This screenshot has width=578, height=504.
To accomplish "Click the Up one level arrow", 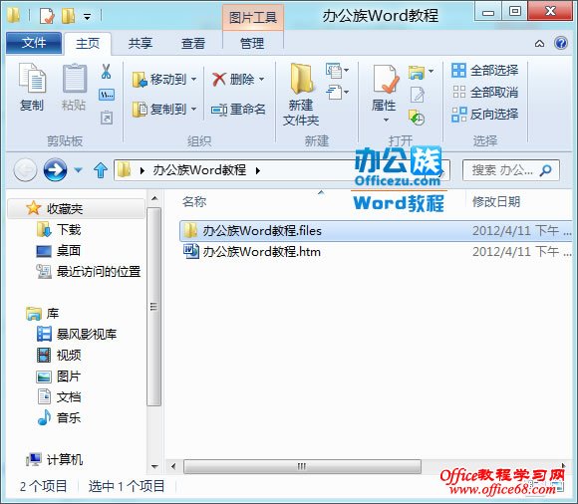I will pyautogui.click(x=101, y=170).
